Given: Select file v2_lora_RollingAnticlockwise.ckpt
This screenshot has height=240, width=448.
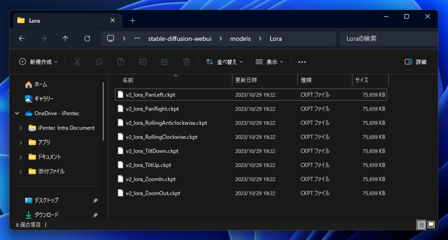Looking at the screenshot, I should click(x=251, y=123).
